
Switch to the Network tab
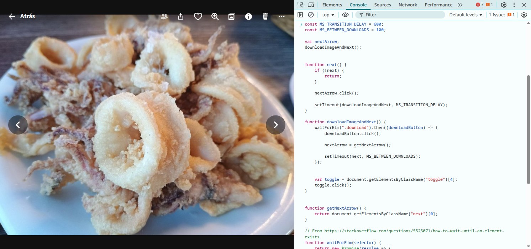click(x=408, y=5)
